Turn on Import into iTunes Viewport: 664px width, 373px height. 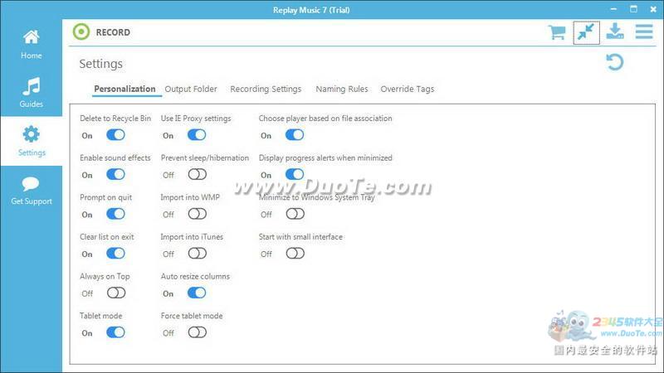pos(197,254)
